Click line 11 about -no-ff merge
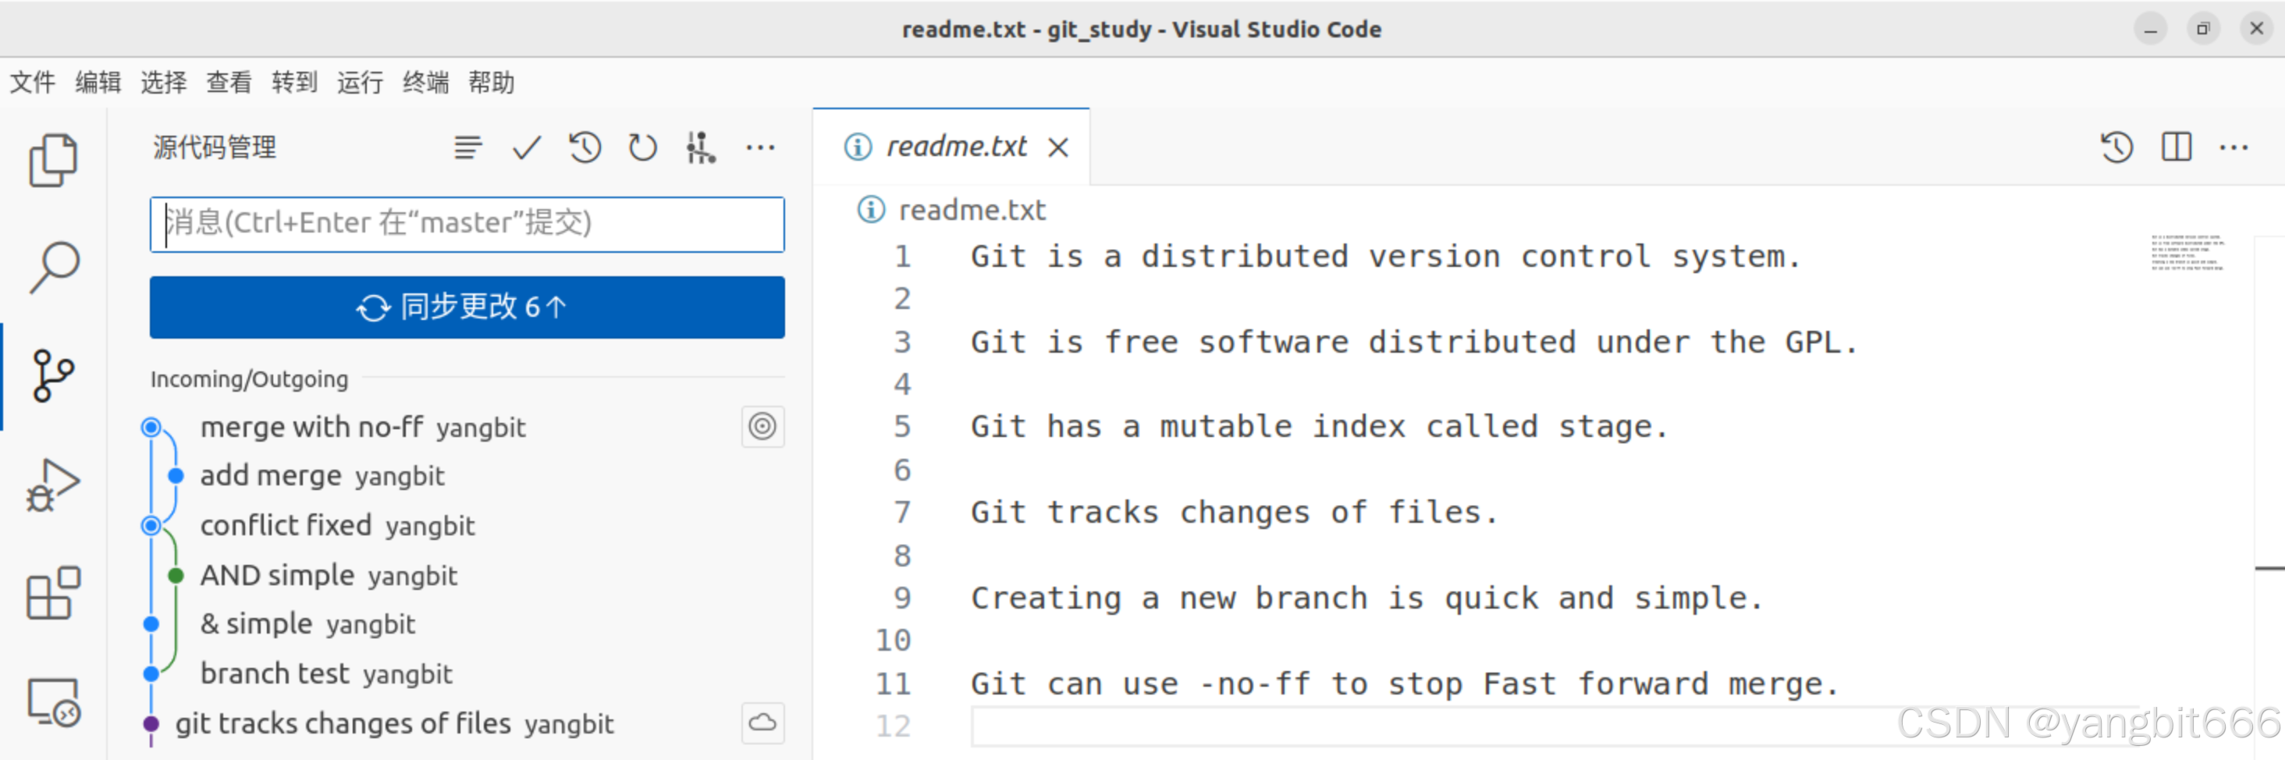This screenshot has width=2285, height=760. coord(1404,684)
